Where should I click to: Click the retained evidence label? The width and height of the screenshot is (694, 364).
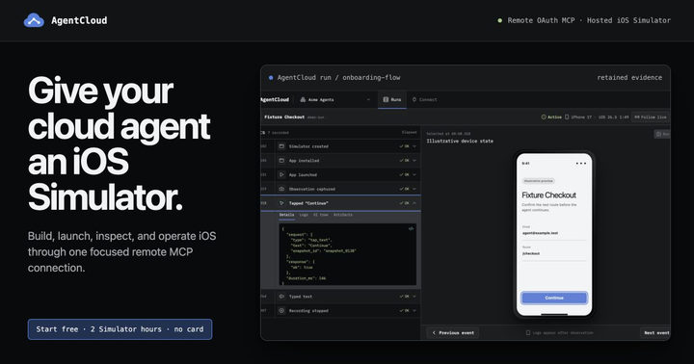click(629, 77)
